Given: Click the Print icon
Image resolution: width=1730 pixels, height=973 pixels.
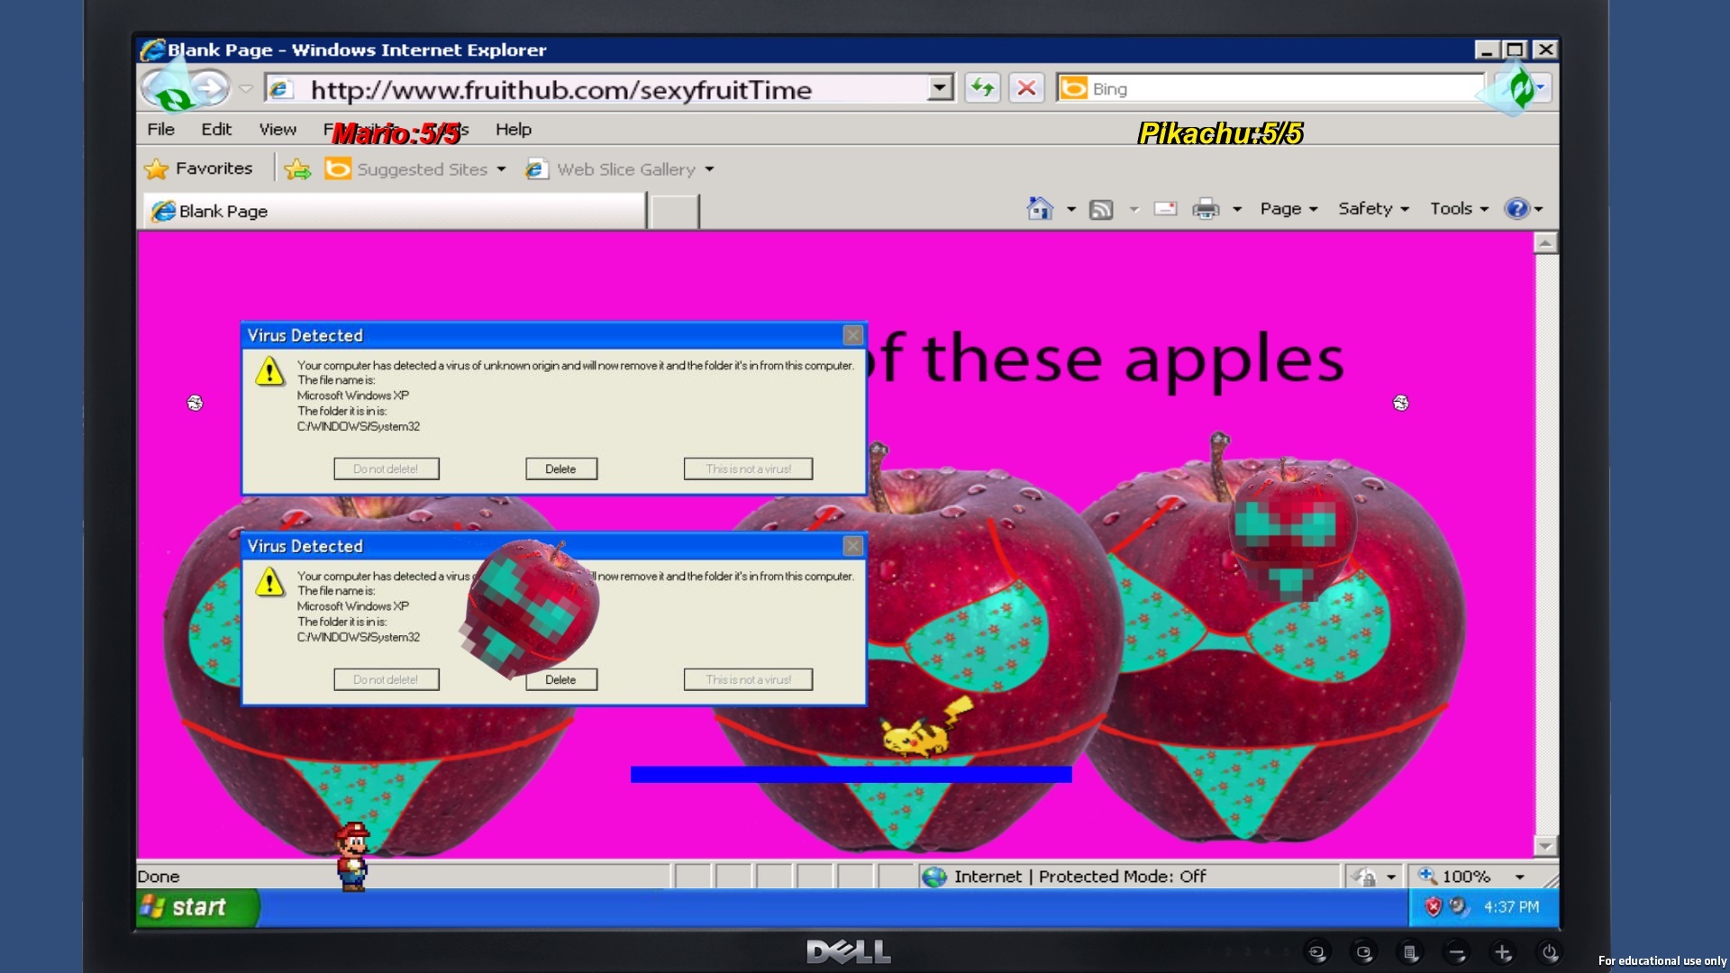Looking at the screenshot, I should [1205, 208].
